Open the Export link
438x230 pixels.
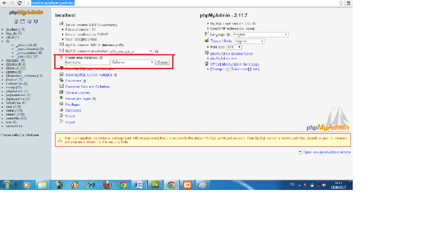pos(70,116)
